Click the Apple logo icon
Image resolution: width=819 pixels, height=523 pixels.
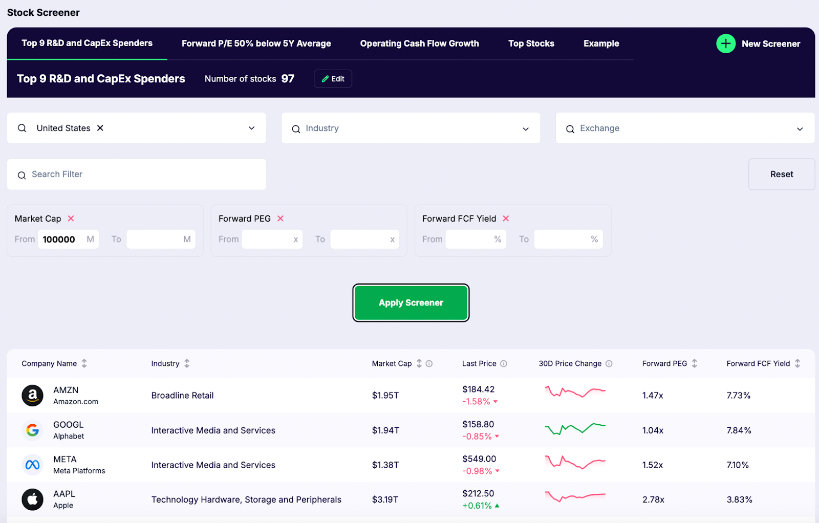point(32,499)
